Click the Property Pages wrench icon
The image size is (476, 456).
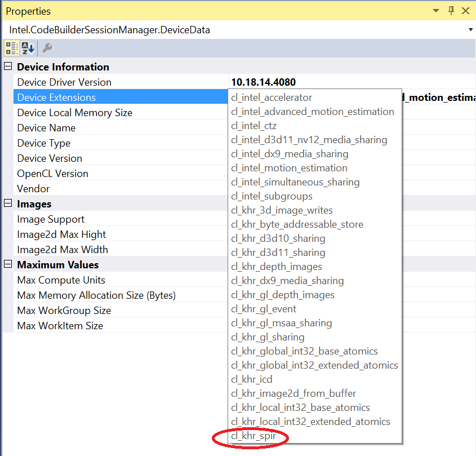click(47, 48)
